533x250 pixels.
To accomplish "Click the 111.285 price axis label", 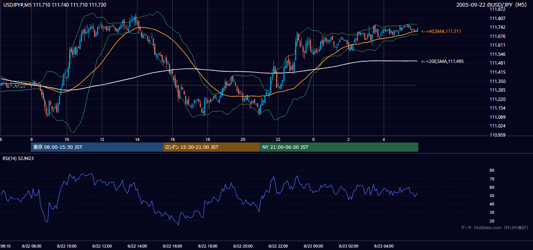I will click(x=498, y=90).
